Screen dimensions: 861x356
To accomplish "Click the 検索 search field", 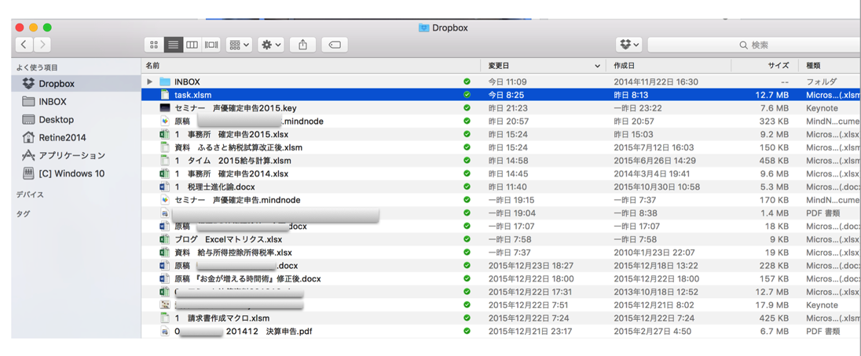I will click(x=754, y=45).
